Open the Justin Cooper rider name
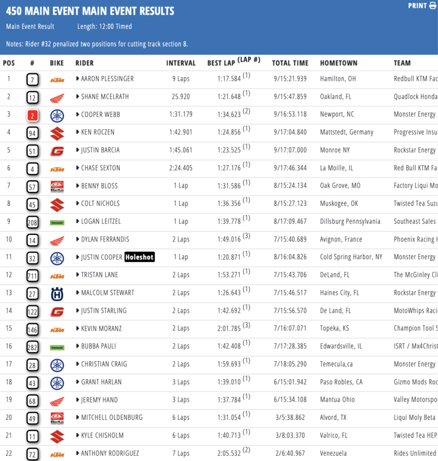Image resolution: width=438 pixels, height=461 pixels. coord(102,257)
